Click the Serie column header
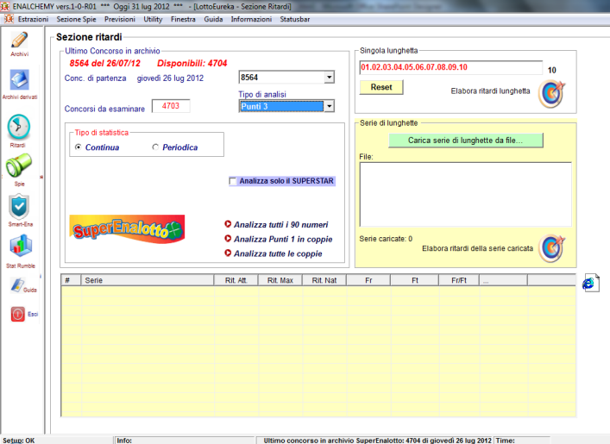Viewport: 610px width, 444px height. point(147,280)
